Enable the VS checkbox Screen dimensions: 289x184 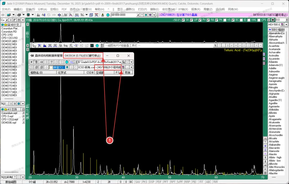click(225, 20)
